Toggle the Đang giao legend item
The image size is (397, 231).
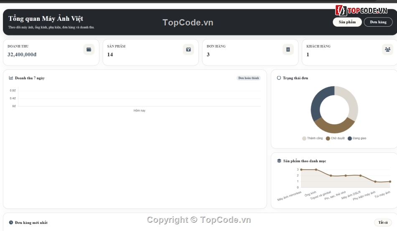tap(357, 138)
